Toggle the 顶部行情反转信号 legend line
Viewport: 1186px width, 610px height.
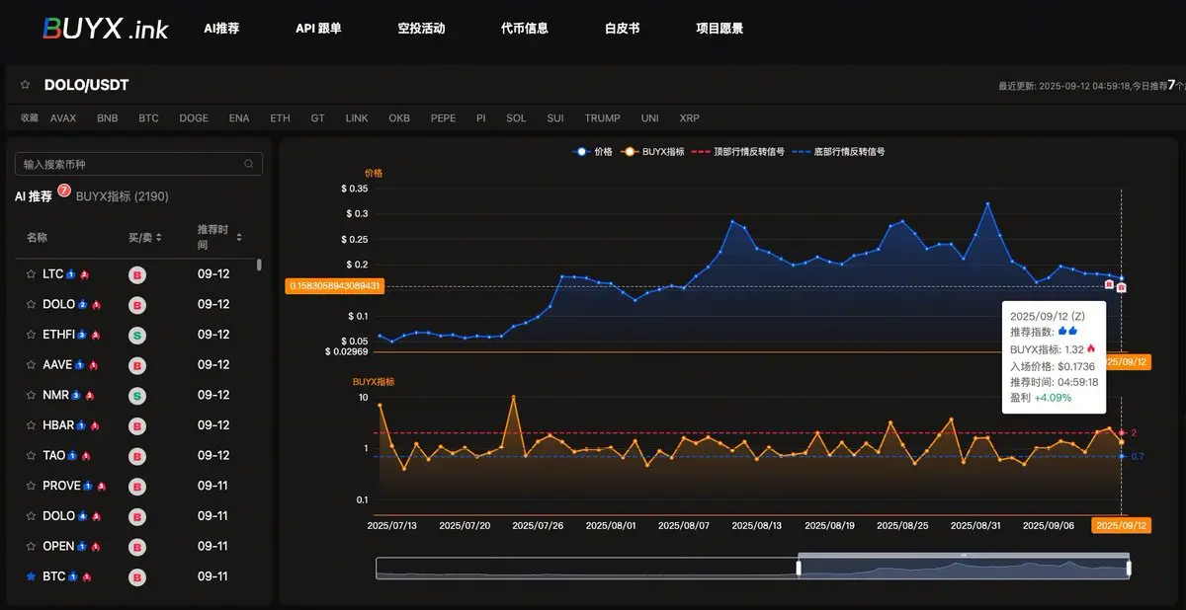point(738,152)
